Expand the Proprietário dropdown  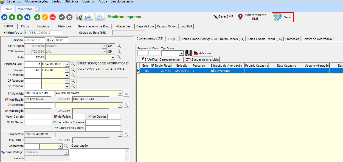pos(120,134)
